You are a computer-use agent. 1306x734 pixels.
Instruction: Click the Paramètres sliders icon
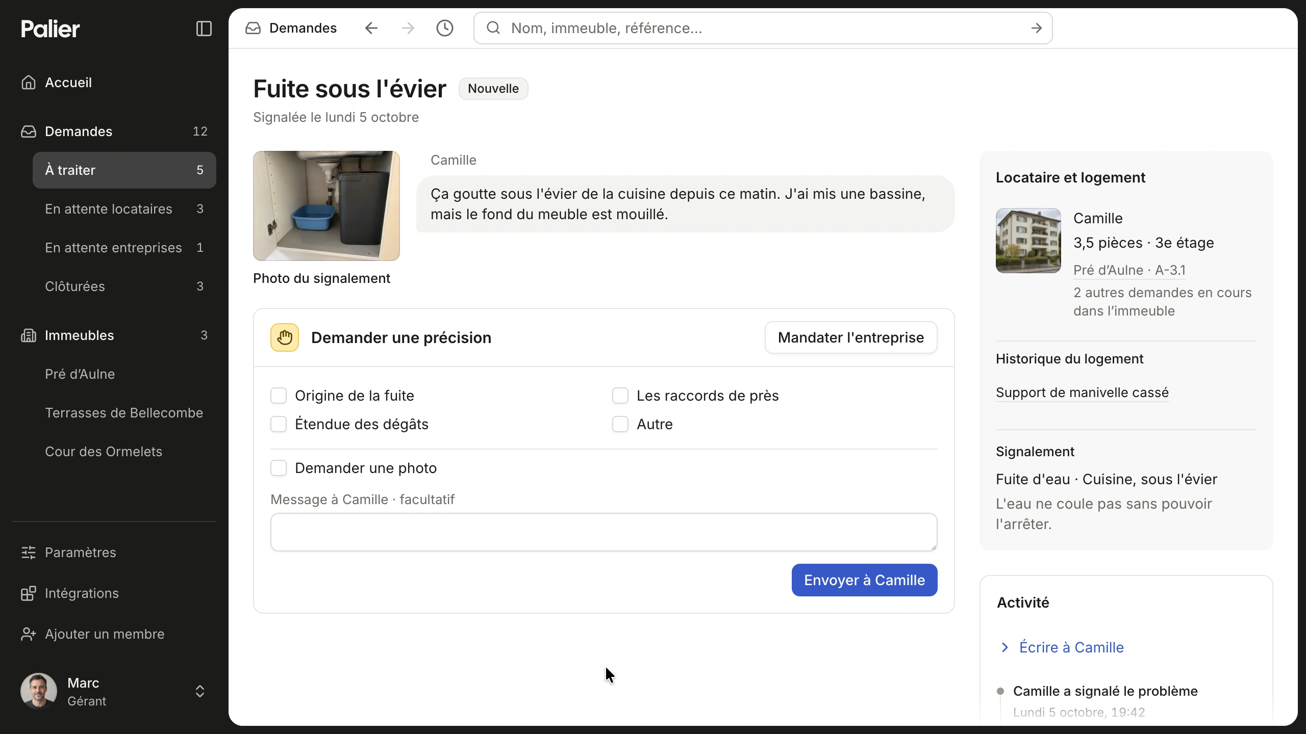pyautogui.click(x=29, y=552)
